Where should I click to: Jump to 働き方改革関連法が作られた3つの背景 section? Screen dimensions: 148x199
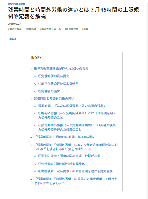pos(61,69)
